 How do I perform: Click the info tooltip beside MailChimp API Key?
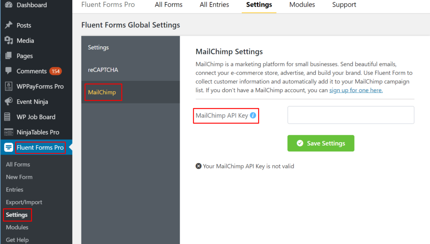point(252,115)
